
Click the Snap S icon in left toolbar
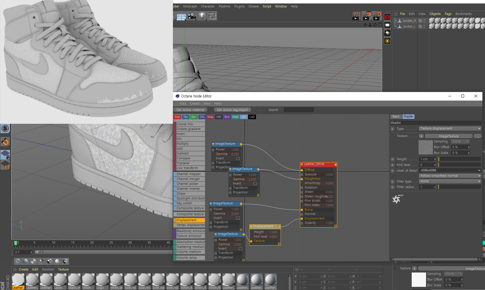coord(5,128)
